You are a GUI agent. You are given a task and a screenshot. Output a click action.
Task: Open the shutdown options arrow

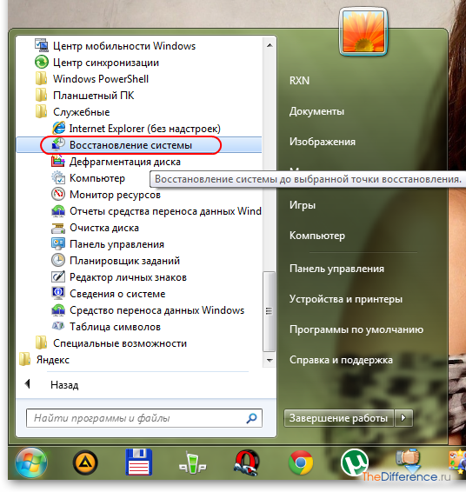pyautogui.click(x=403, y=418)
